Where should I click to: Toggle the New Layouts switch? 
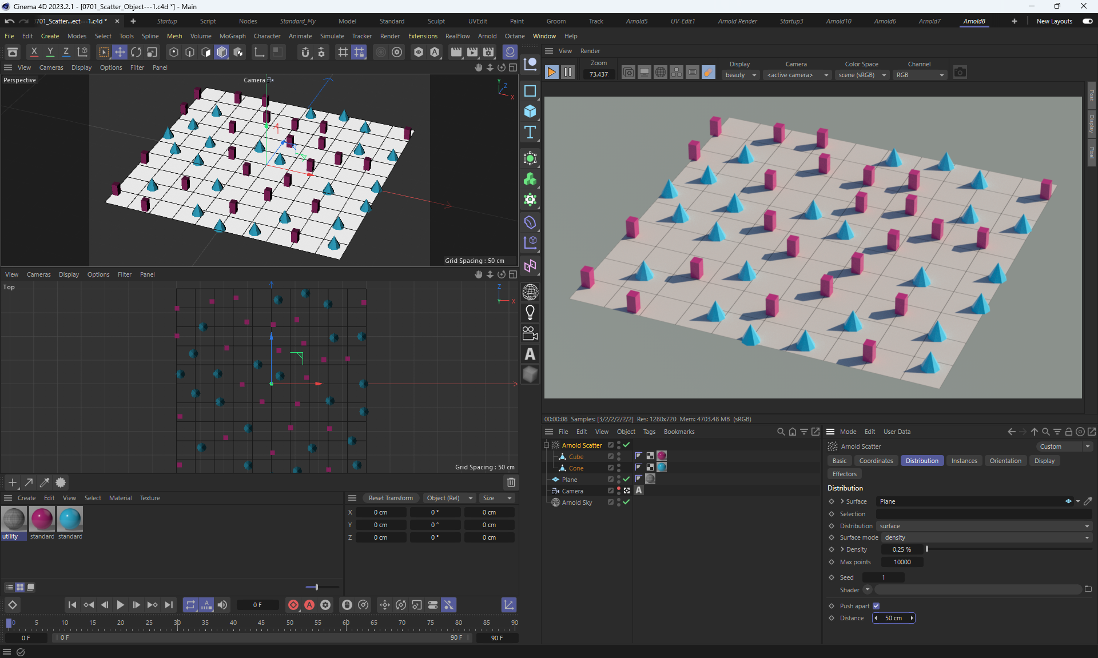pyautogui.click(x=1087, y=21)
